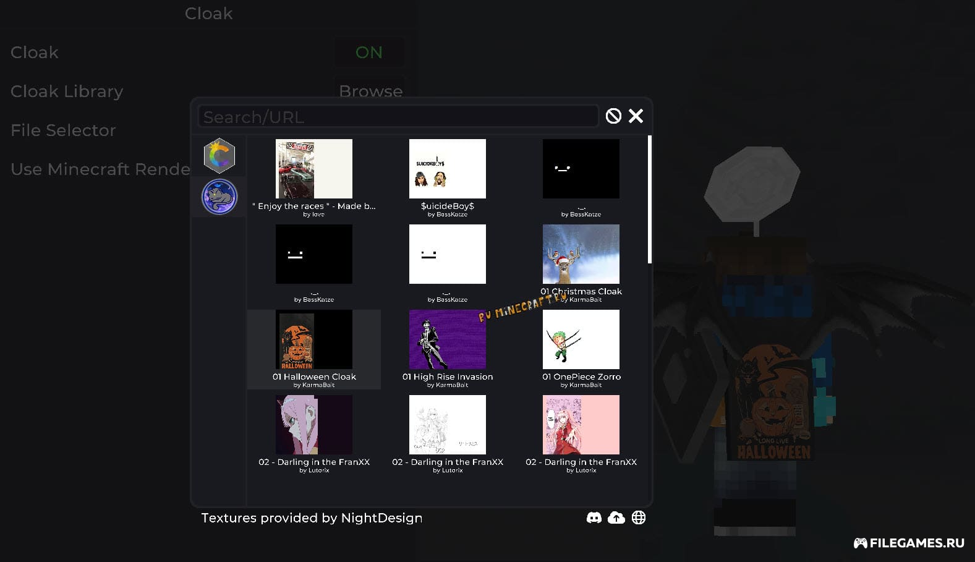
Task: Select the 01 Halloween Cloak thumbnail
Action: [x=314, y=339]
